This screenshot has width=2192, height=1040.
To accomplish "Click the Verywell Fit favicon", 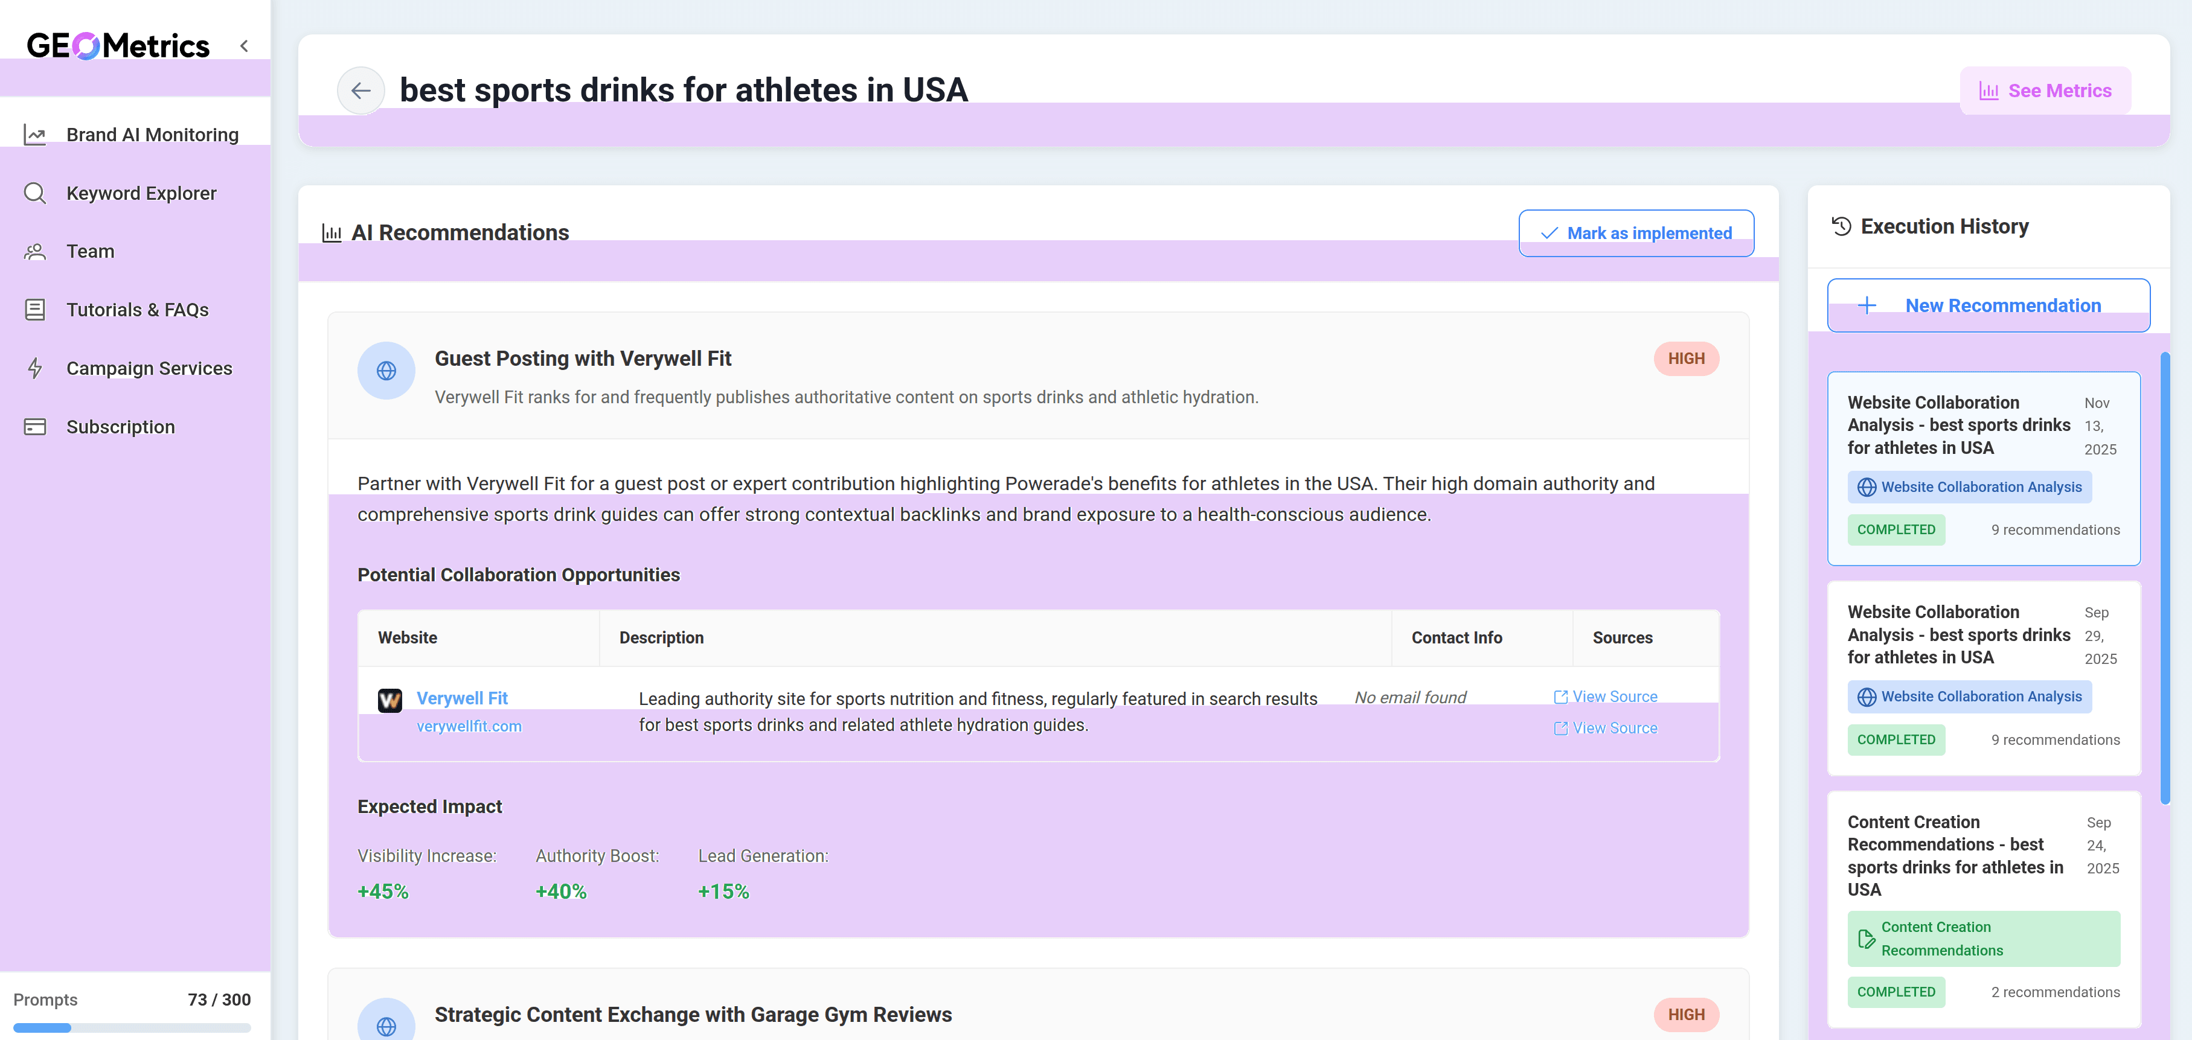I will pyautogui.click(x=389, y=700).
